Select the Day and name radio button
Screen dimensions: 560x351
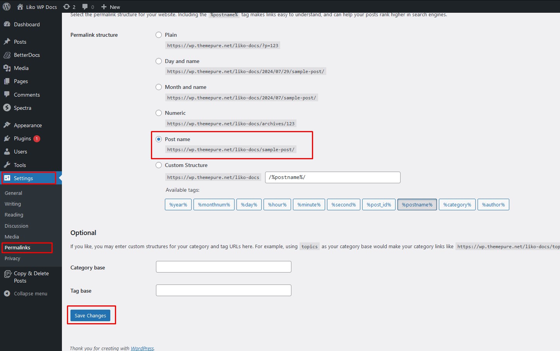click(159, 61)
